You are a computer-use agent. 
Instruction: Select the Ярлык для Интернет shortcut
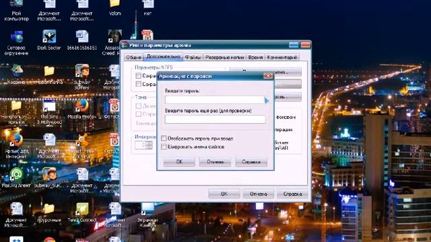pos(16,146)
